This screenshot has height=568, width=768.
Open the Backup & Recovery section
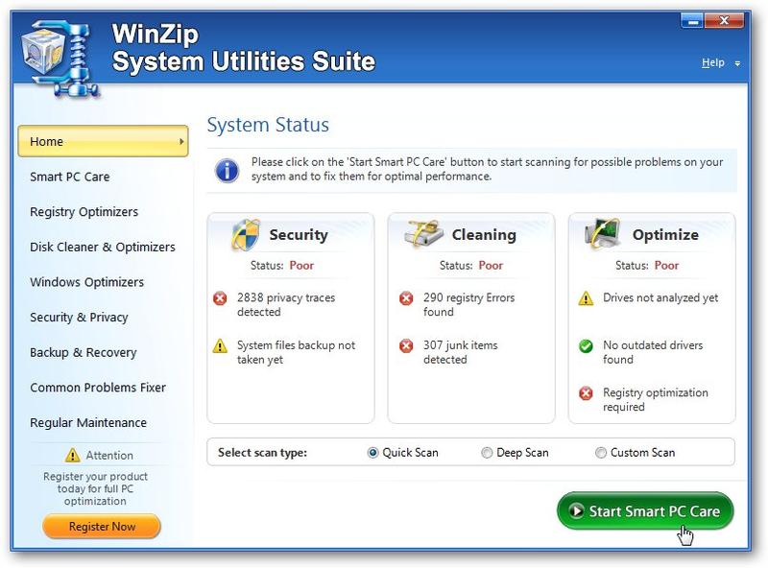(84, 352)
